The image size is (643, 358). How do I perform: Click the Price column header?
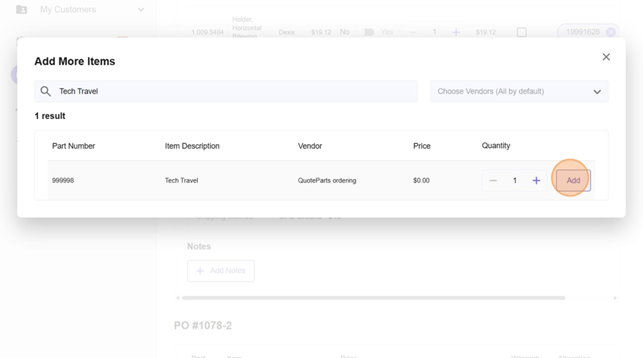422,145
